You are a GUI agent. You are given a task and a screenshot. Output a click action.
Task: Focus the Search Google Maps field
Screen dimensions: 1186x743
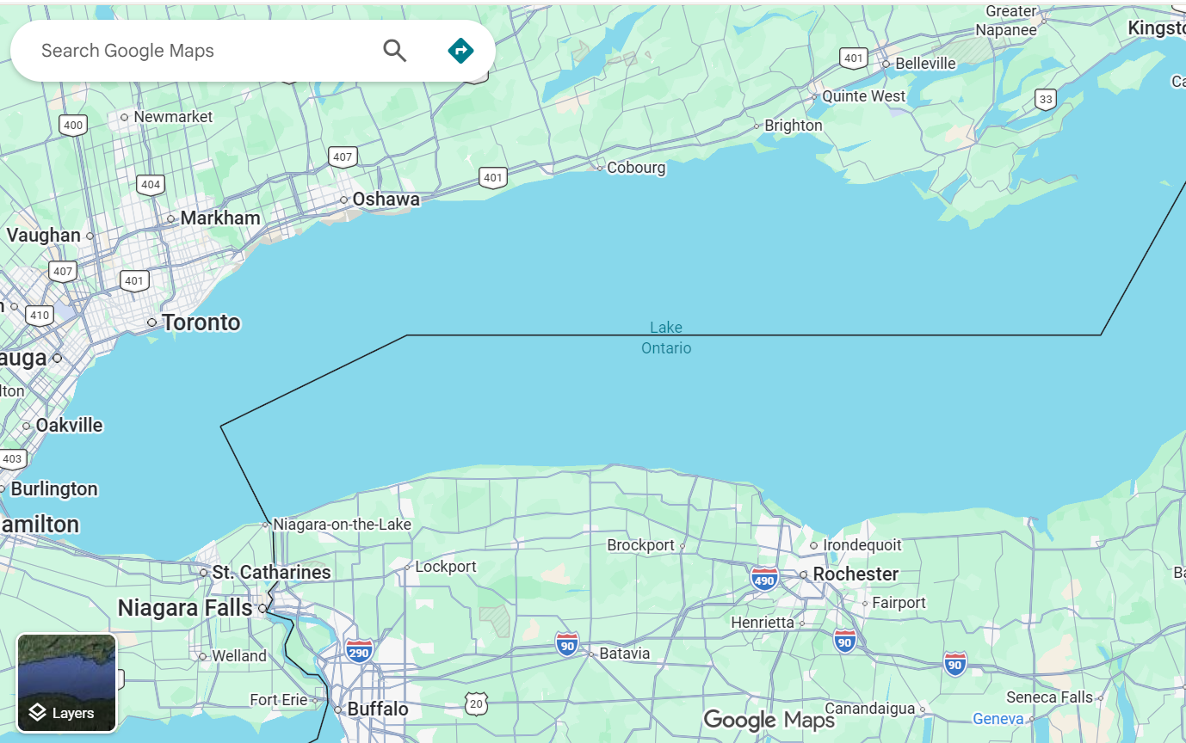207,51
